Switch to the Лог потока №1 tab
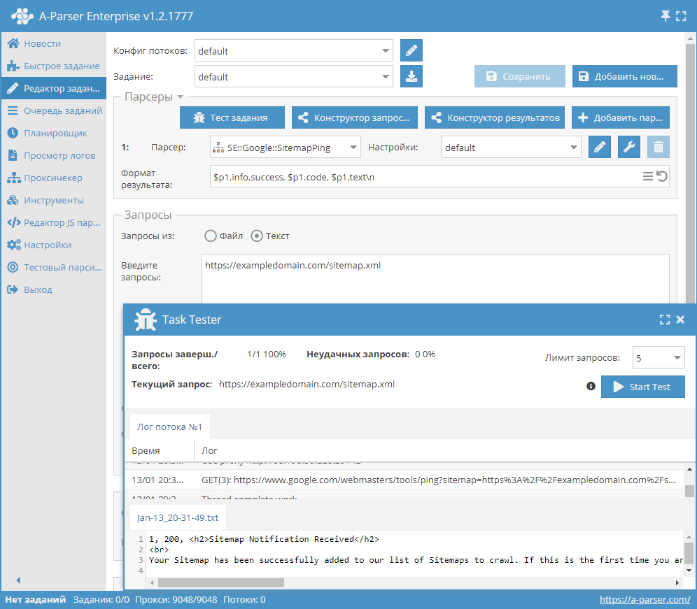 tap(169, 427)
